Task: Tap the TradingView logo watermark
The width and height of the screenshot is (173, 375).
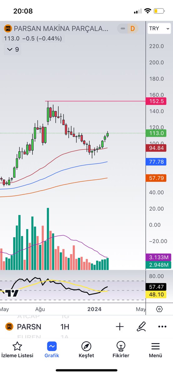Action: click(x=12, y=293)
